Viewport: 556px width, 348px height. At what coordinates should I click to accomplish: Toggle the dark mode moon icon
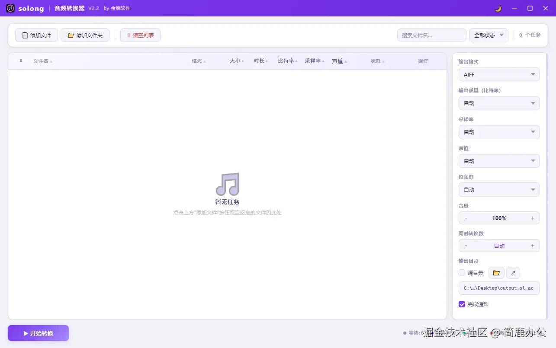497,8
